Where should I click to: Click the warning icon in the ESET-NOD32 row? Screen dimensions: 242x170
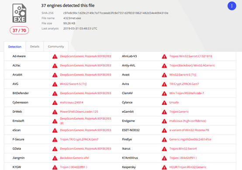click(x=164, y=131)
